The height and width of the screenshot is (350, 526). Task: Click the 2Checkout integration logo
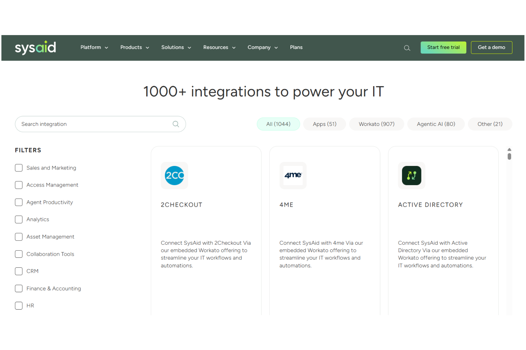[x=174, y=176]
